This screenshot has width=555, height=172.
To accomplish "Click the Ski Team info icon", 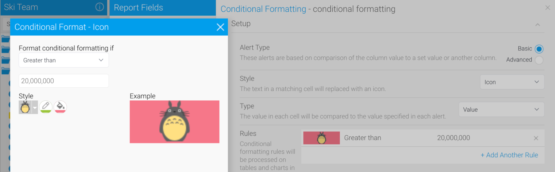I will pyautogui.click(x=99, y=7).
